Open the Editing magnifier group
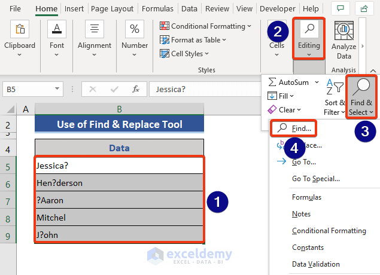Screen dimensions: 380x275 [x=309, y=38]
